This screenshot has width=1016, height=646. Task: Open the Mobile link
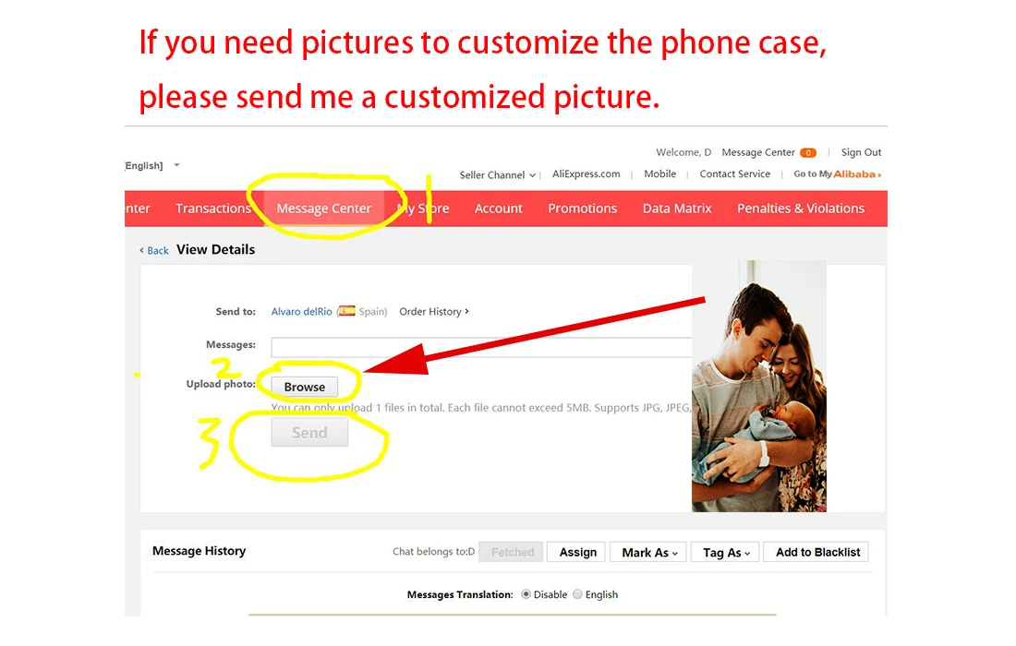(659, 173)
